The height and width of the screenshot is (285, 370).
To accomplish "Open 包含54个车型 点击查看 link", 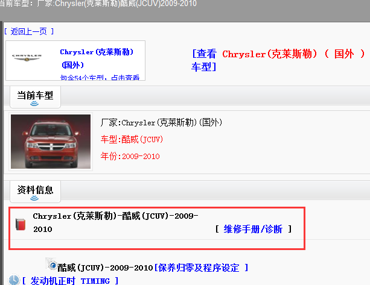I will [x=100, y=77].
